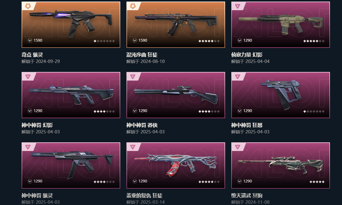Click the 神中神罚 骇灵 skin title

click(x=37, y=195)
